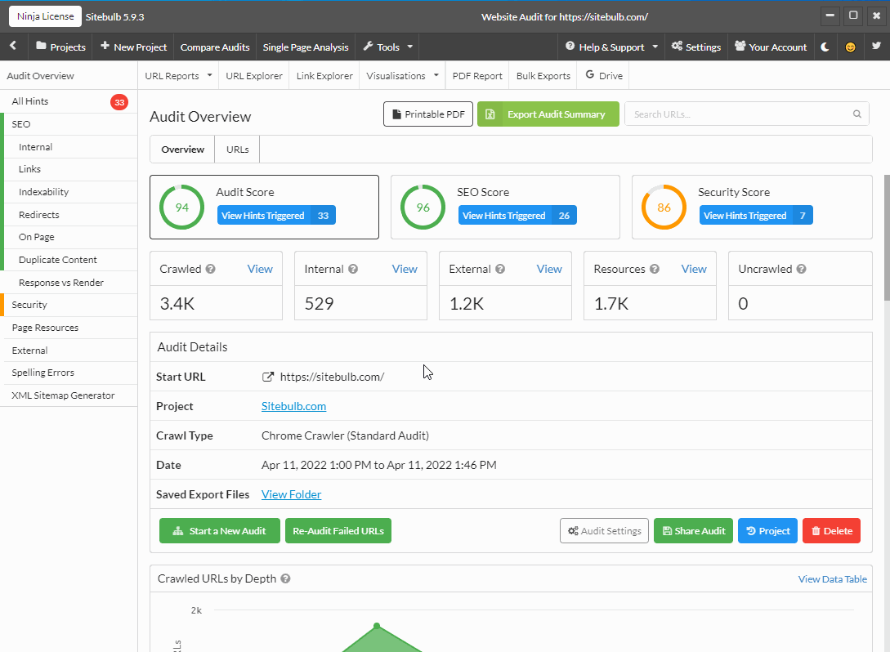Focus the Search URLs field
The image size is (890, 652).
747,114
